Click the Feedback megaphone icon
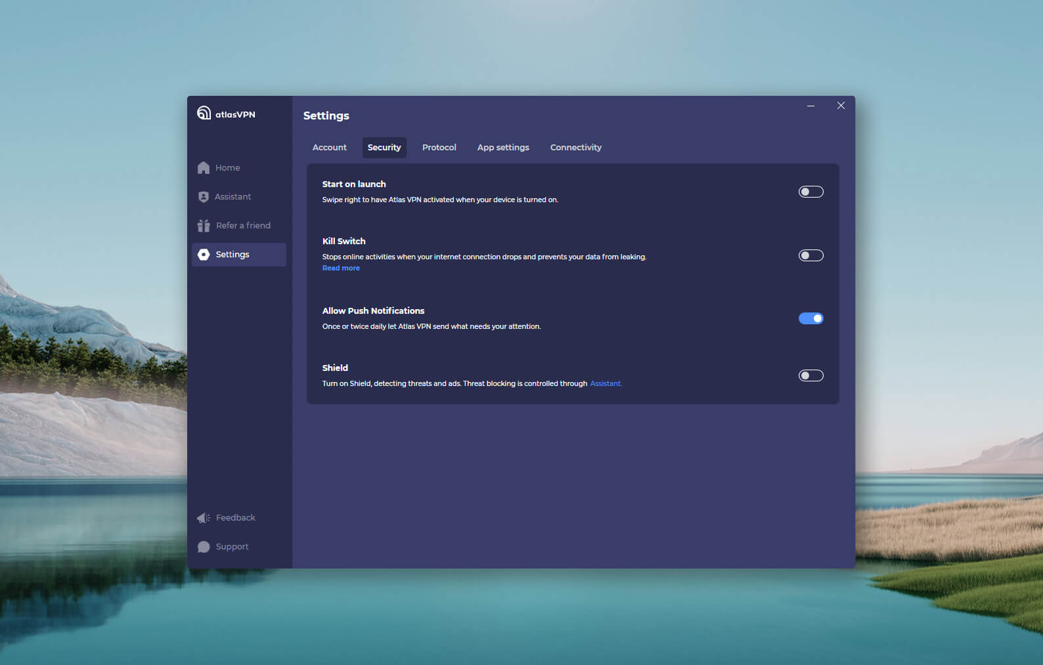This screenshot has width=1043, height=665. click(204, 518)
